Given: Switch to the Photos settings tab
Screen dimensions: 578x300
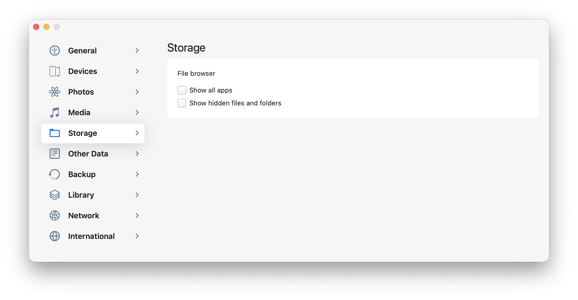Looking at the screenshot, I should [x=81, y=92].
